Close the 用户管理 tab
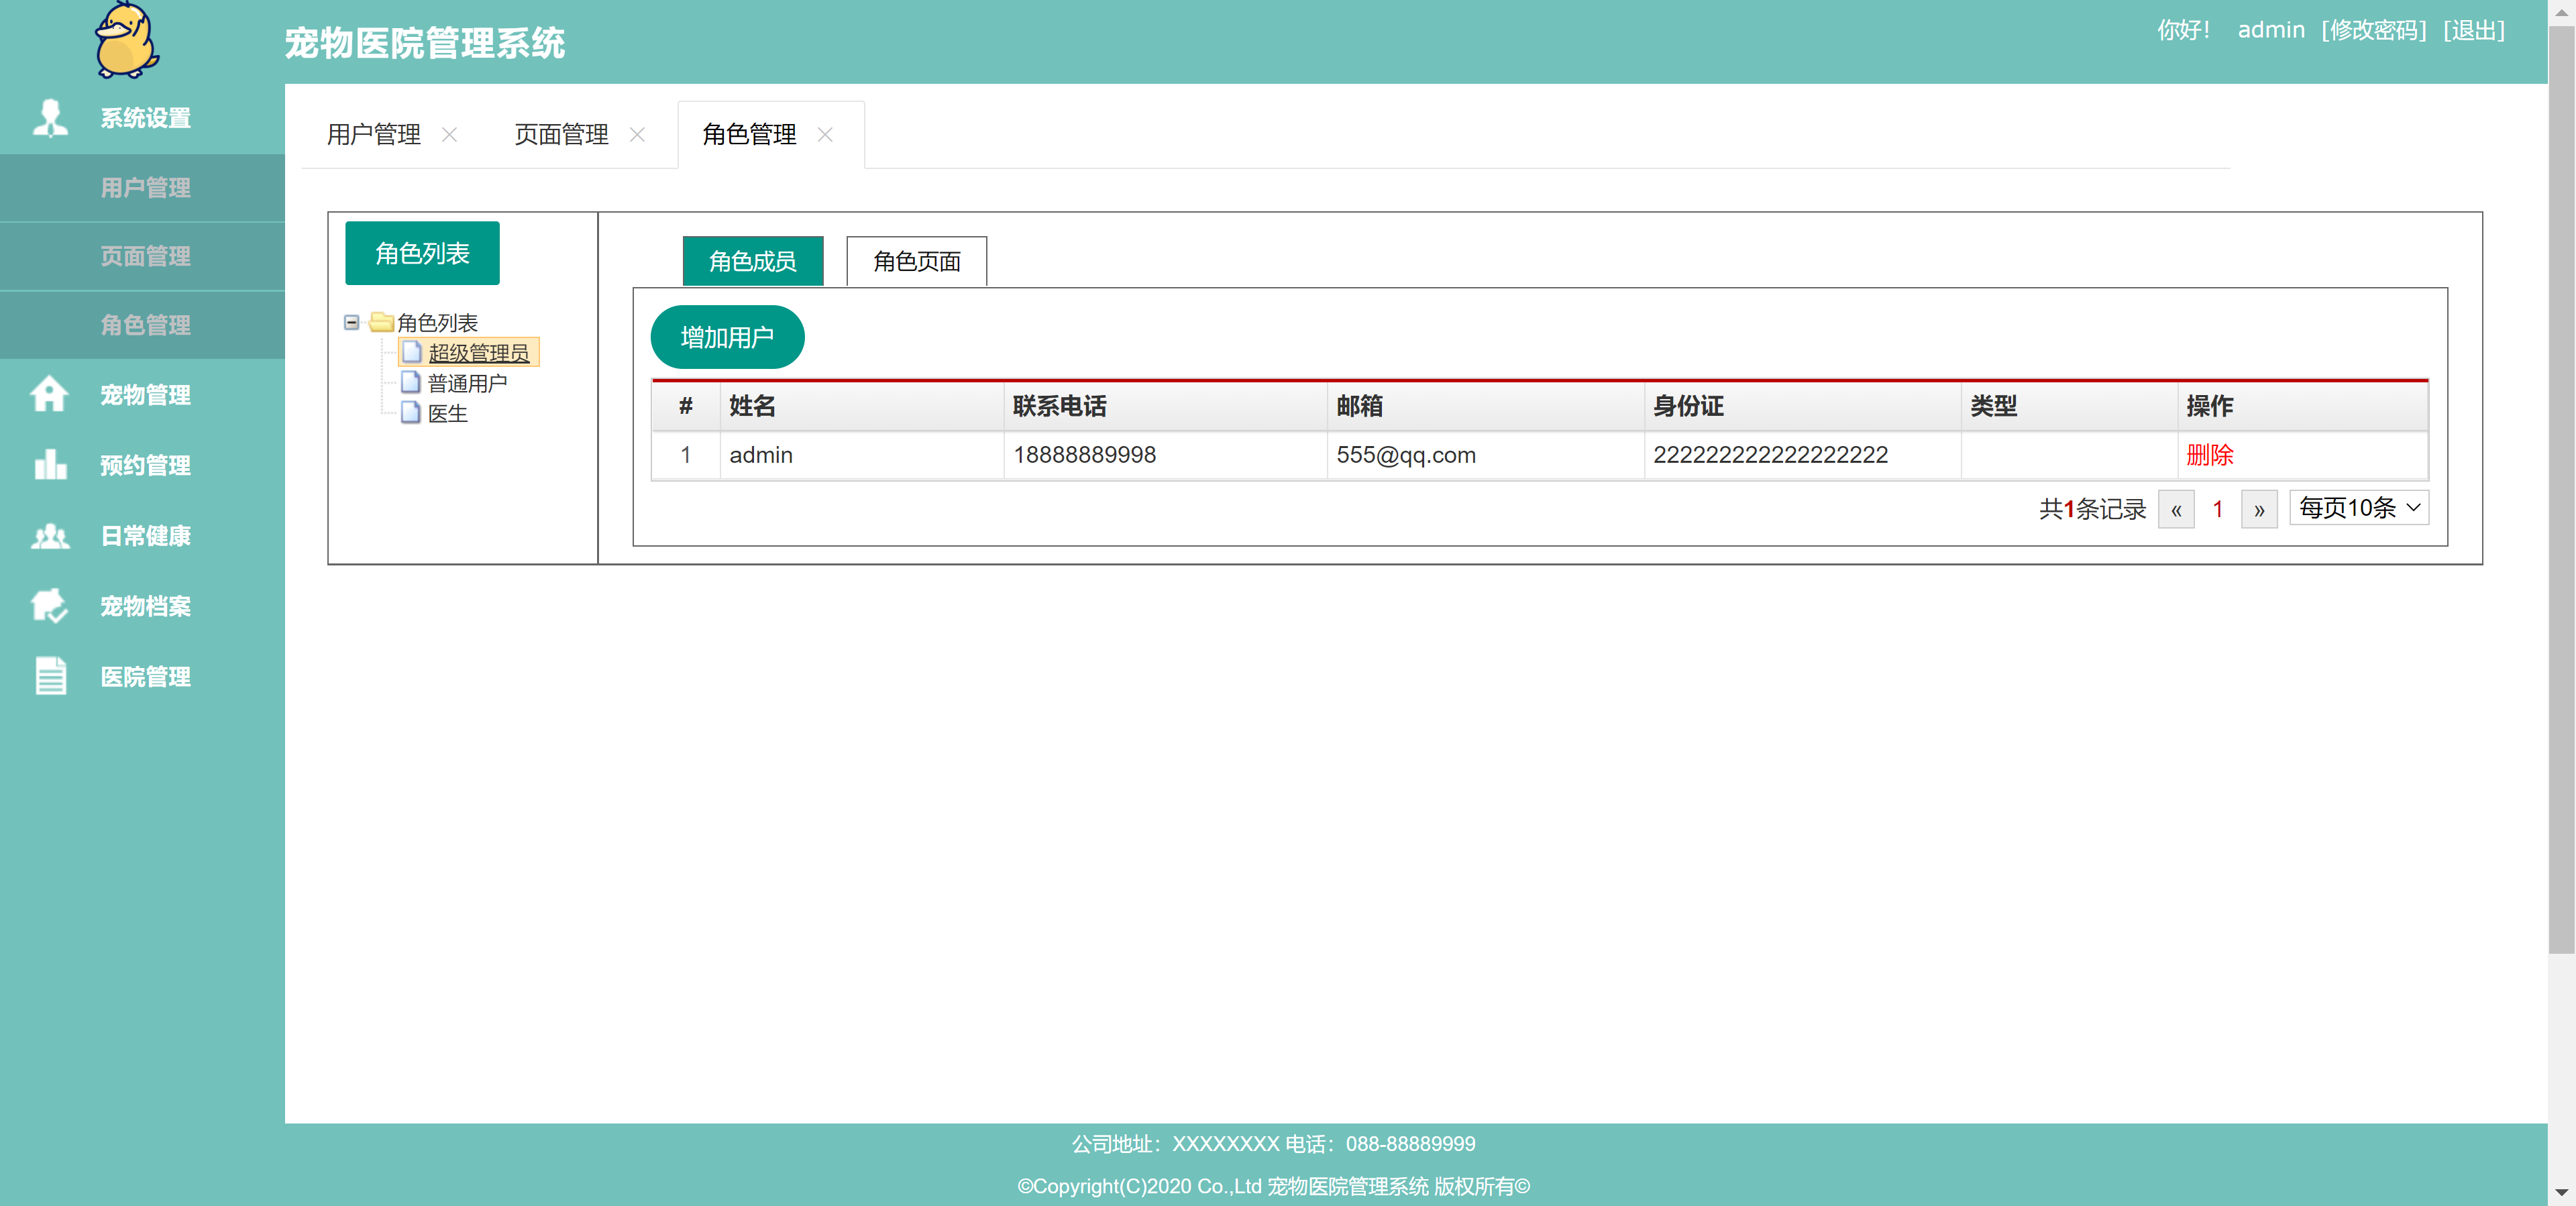2576x1206 pixels. (451, 134)
